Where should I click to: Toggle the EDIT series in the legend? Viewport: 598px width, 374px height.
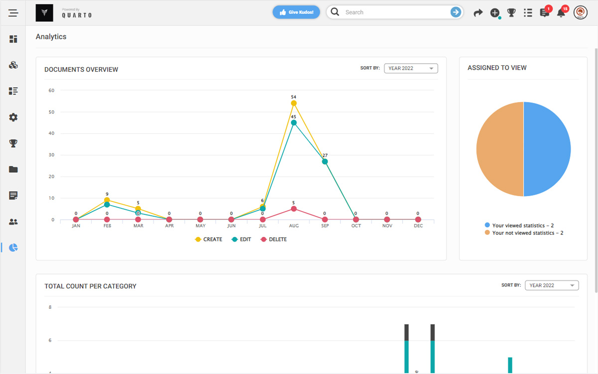[x=242, y=240]
